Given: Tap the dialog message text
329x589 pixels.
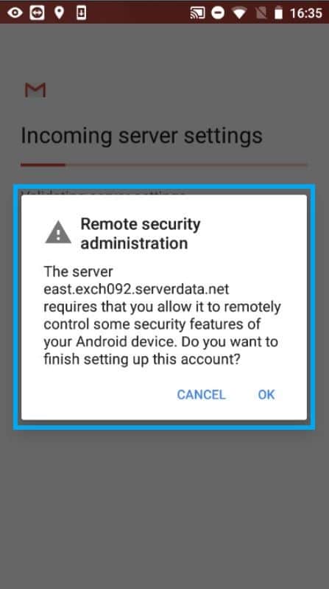Looking at the screenshot, I should (x=162, y=316).
